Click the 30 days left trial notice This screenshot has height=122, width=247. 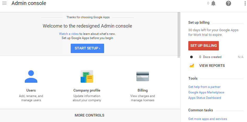click(x=213, y=33)
